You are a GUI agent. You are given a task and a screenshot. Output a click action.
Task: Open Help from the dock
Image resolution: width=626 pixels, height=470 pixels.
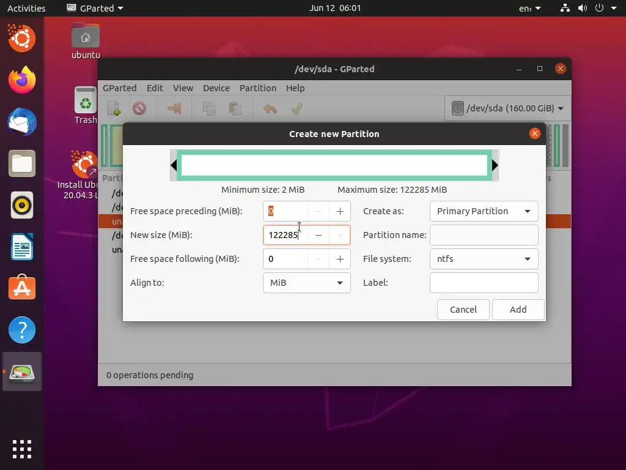22,330
